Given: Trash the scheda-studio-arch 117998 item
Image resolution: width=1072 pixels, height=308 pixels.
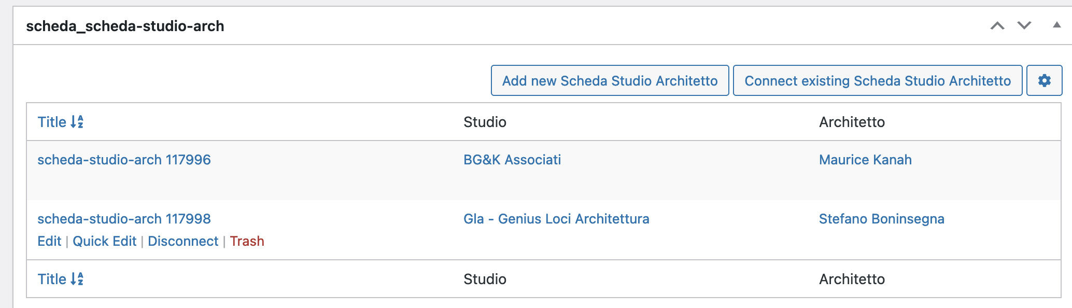Looking at the screenshot, I should click(247, 241).
